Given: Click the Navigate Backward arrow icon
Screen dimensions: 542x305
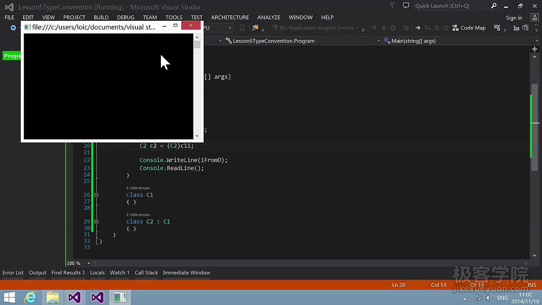Looking at the screenshot, I should pyautogui.click(x=13, y=28).
